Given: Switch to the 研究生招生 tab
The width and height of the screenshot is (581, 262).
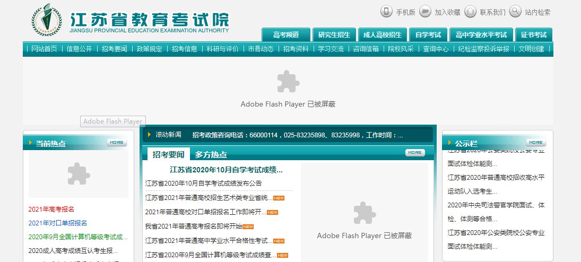Looking at the screenshot, I should 334,35.
